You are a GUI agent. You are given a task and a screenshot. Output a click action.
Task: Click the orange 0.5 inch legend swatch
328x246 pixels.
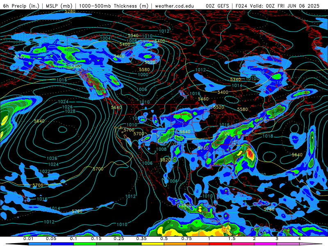(x=175, y=244)
